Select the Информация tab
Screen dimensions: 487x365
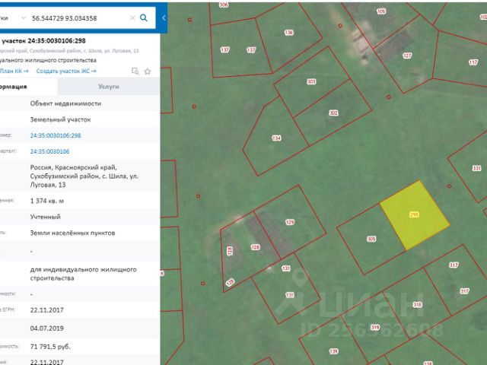(17, 87)
